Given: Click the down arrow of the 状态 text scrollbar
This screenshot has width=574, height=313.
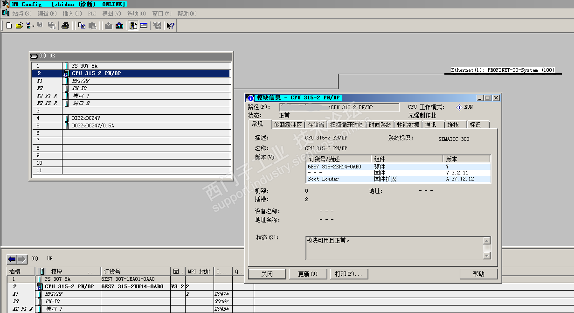Looking at the screenshot, I should [487, 255].
